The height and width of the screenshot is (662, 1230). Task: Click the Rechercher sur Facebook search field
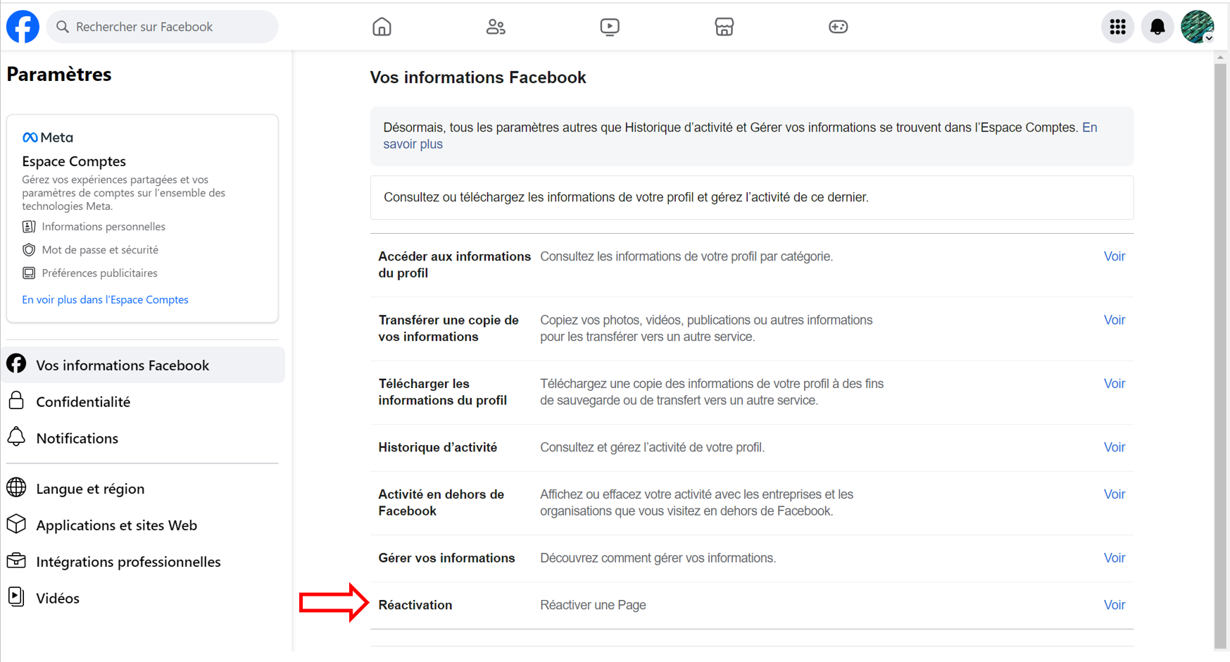[169, 27]
